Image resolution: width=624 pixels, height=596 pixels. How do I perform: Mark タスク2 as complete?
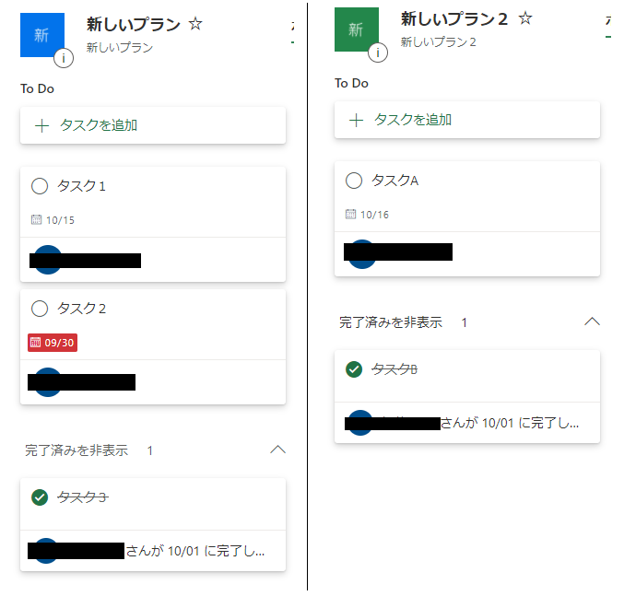coord(40,309)
